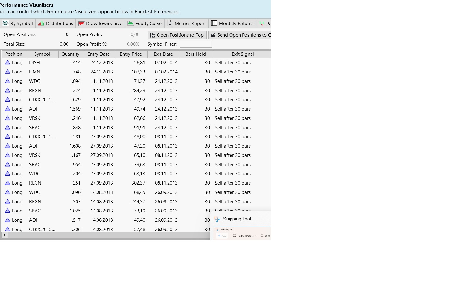Sort by the Symbol column header
The width and height of the screenshot is (452, 284).
(42, 54)
